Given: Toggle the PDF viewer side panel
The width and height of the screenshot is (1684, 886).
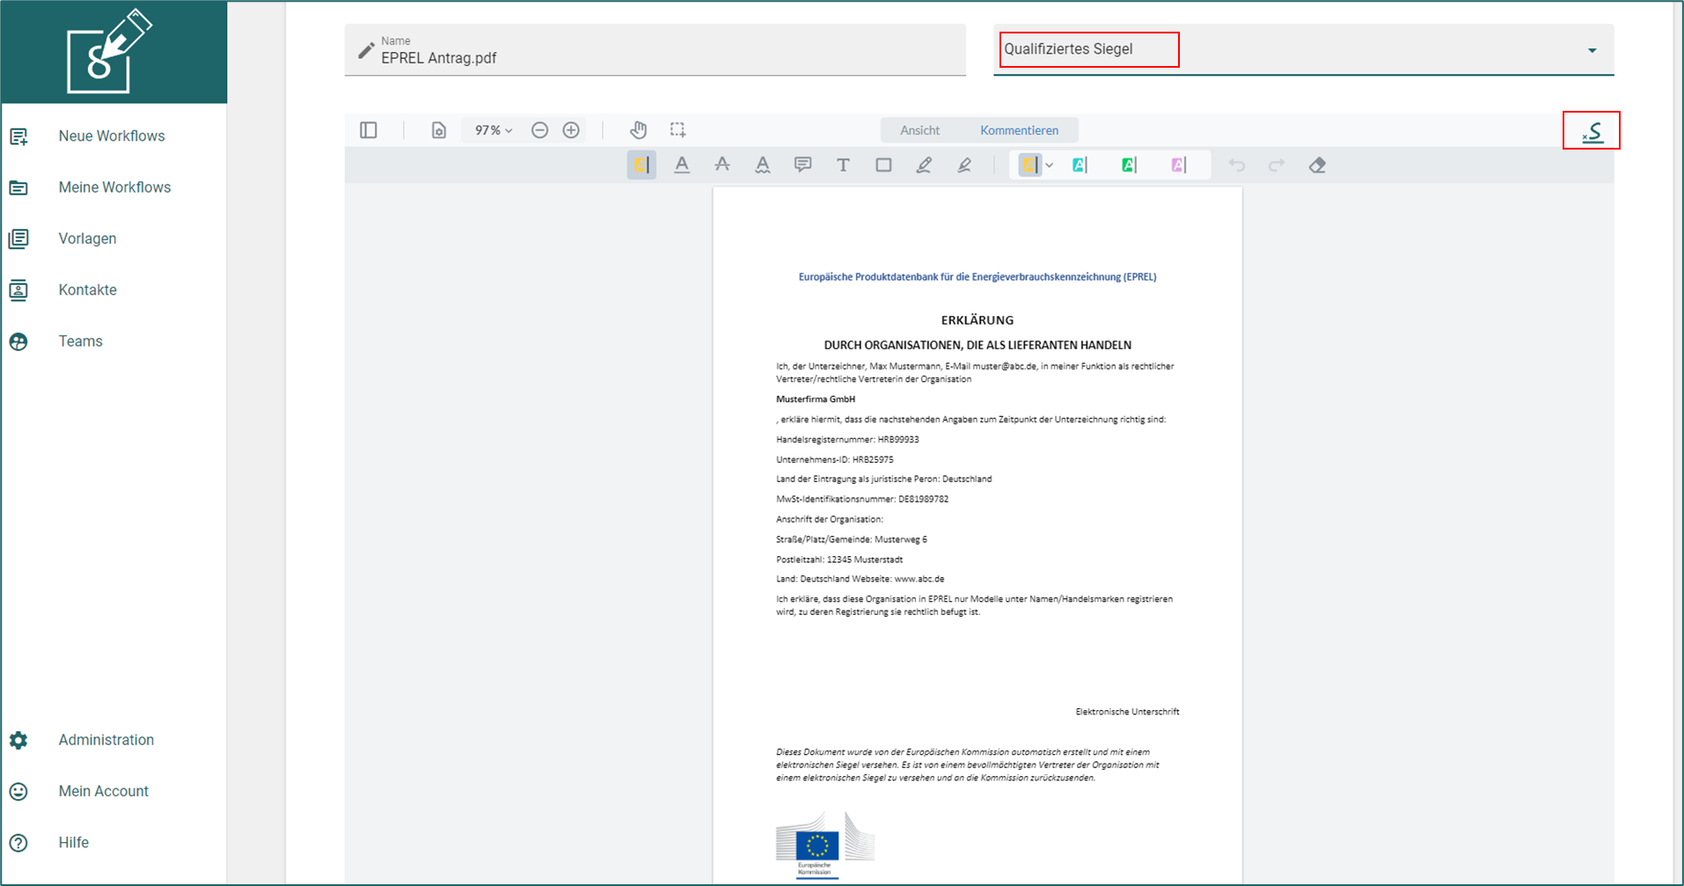Looking at the screenshot, I should tap(369, 130).
